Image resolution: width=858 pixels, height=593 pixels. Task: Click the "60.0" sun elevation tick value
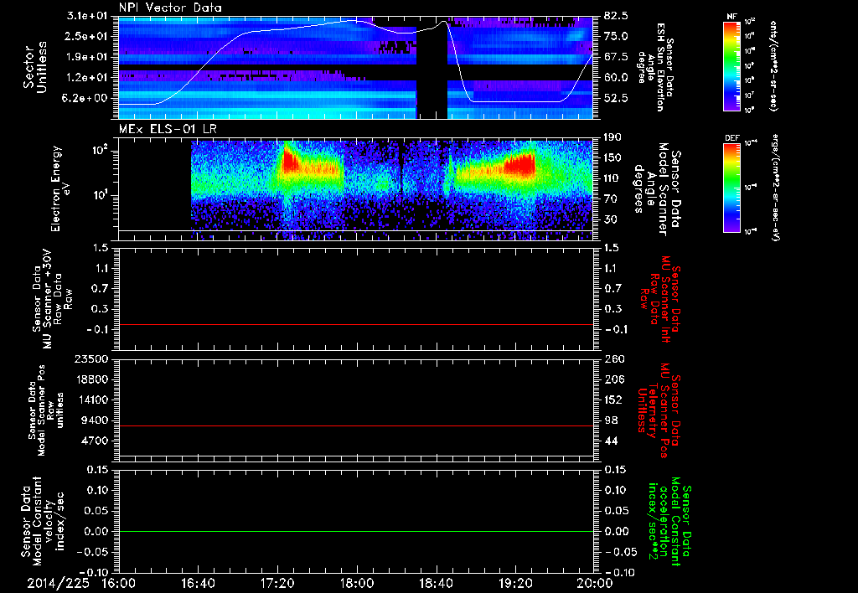click(616, 78)
